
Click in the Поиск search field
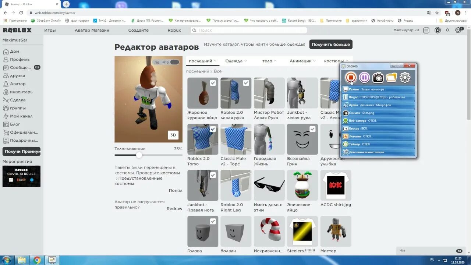click(249, 30)
